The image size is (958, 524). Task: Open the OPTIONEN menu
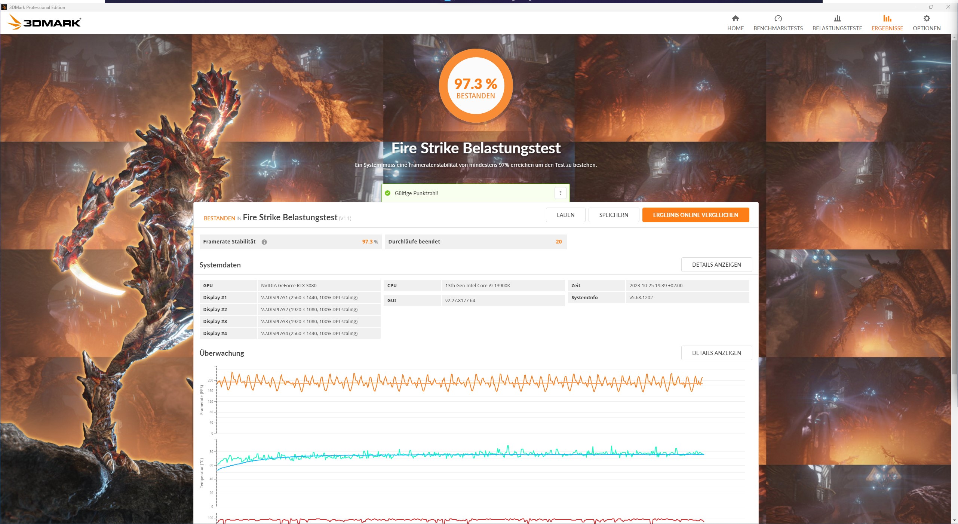click(x=926, y=24)
